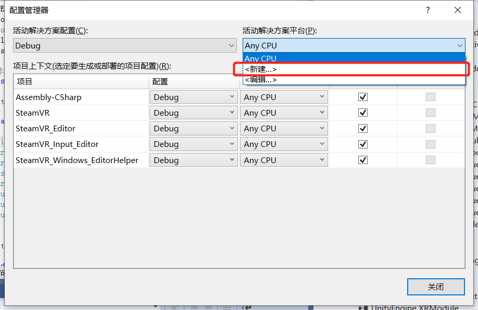Click the 关闭 button
This screenshot has width=478, height=310.
coord(435,287)
